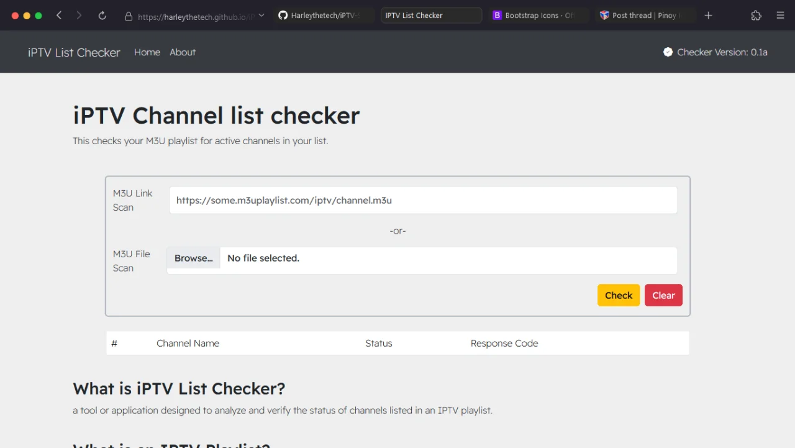Click the Channel Name column header

(x=188, y=343)
